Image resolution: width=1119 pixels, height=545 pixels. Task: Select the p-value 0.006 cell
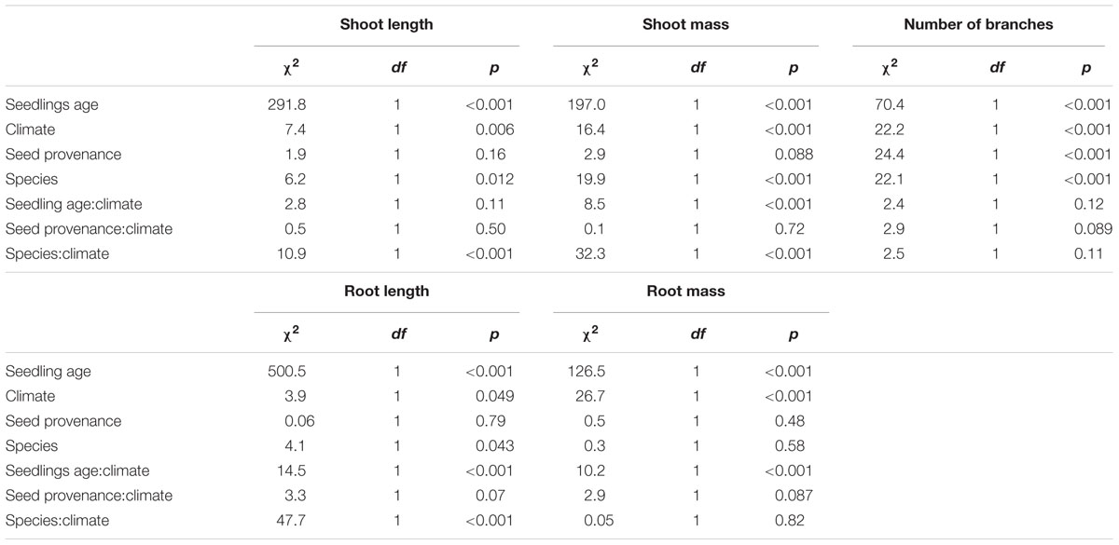pos(496,129)
